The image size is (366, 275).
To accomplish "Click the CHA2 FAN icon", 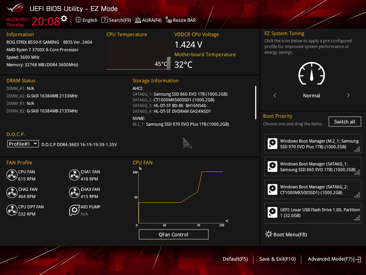I will [12, 193].
